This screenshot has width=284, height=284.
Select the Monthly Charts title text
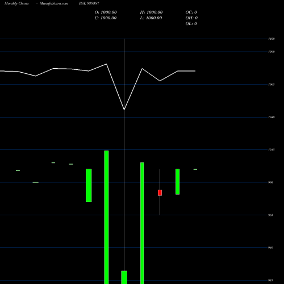tap(16, 3)
